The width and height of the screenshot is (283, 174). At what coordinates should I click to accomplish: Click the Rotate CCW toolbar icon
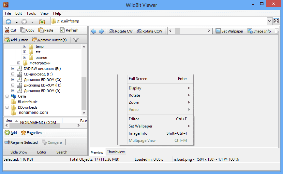tap(139, 31)
